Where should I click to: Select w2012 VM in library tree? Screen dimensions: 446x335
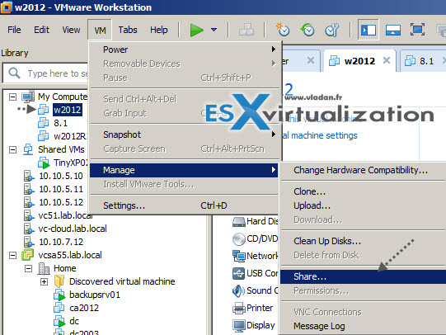coord(68,110)
